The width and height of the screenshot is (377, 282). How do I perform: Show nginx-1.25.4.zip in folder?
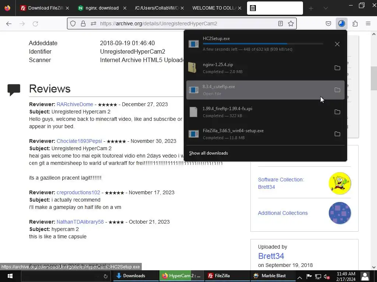[x=337, y=68]
